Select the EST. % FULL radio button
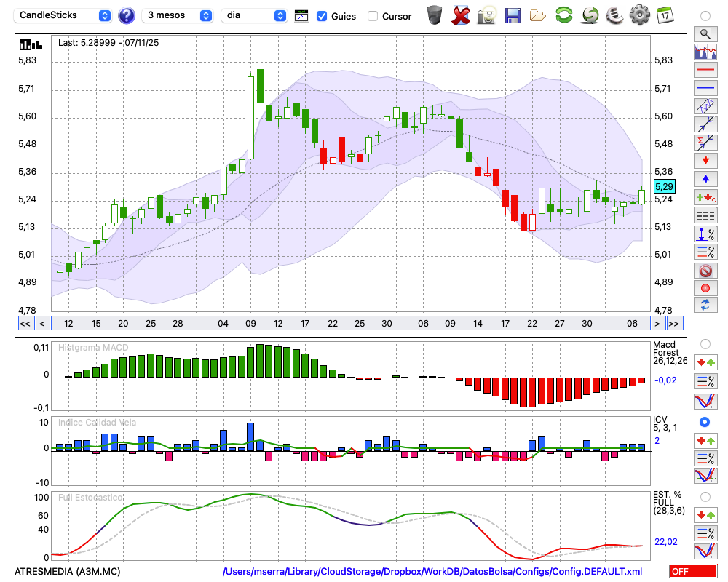Screen dimensions: 728x582 pyautogui.click(x=705, y=496)
